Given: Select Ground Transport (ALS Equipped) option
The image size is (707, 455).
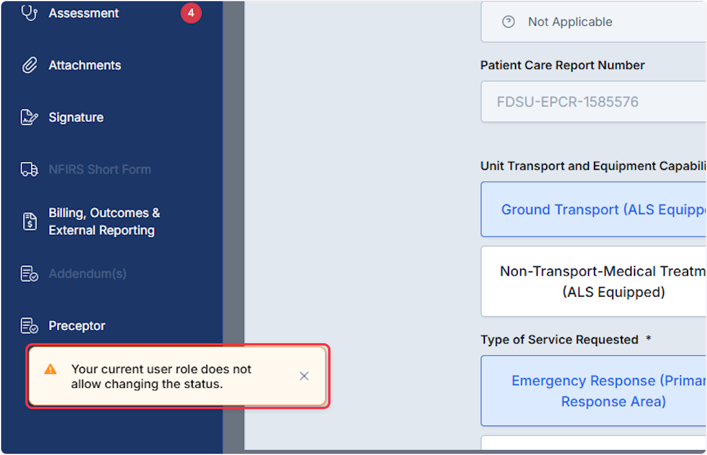Looking at the screenshot, I should pyautogui.click(x=594, y=210).
